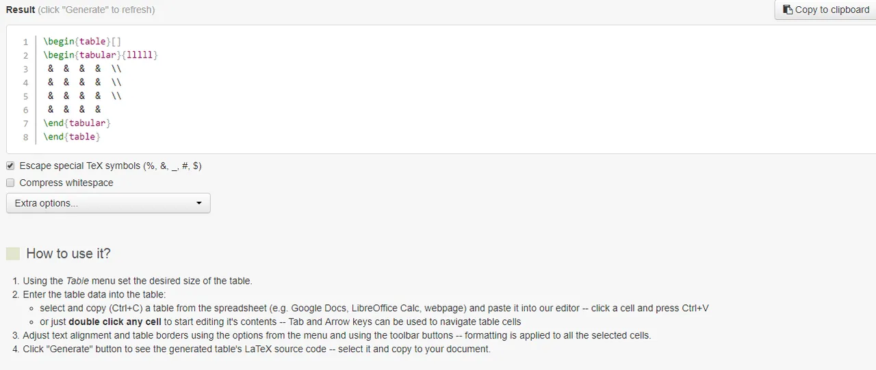Open the Extra options dropdown

pyautogui.click(x=108, y=203)
